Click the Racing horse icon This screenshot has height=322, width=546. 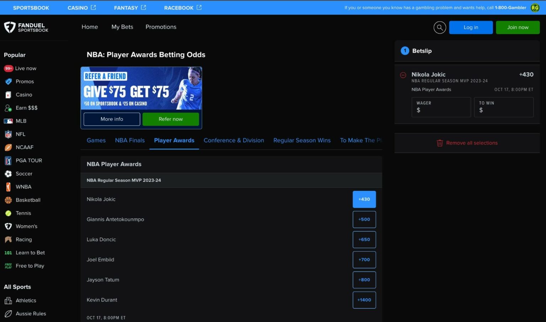coord(8,239)
